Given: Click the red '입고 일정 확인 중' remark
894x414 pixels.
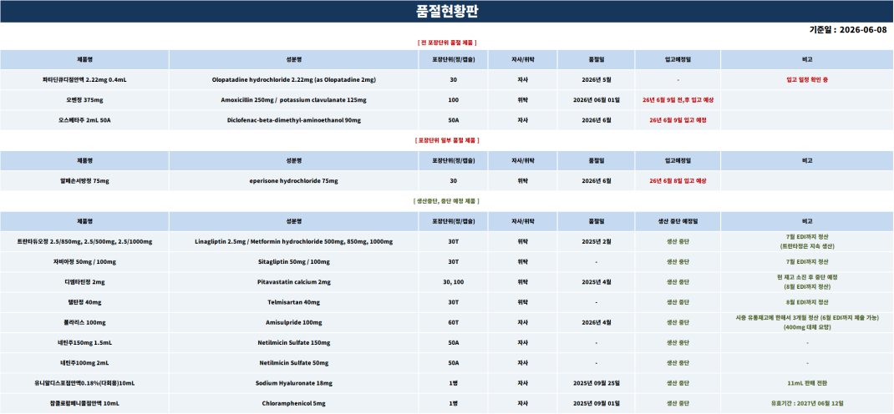Looking at the screenshot, I should click(807, 80).
